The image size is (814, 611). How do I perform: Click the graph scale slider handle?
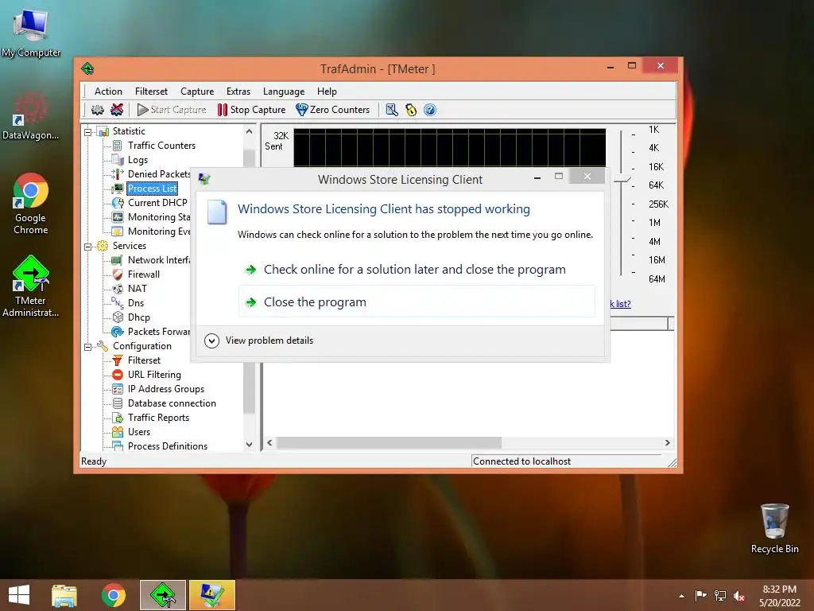(x=622, y=180)
